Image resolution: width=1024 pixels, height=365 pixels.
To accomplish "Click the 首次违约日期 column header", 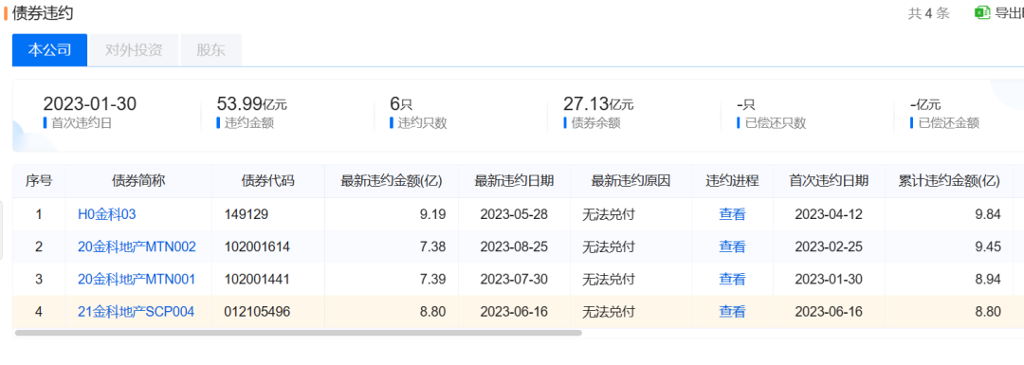I will [x=829, y=181].
